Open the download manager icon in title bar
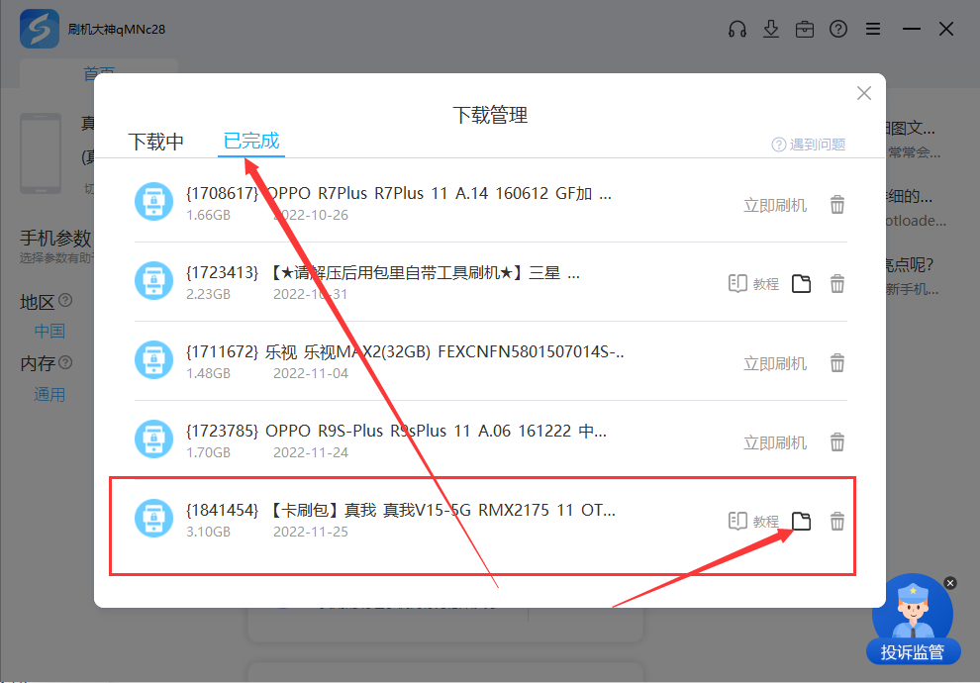 click(771, 29)
